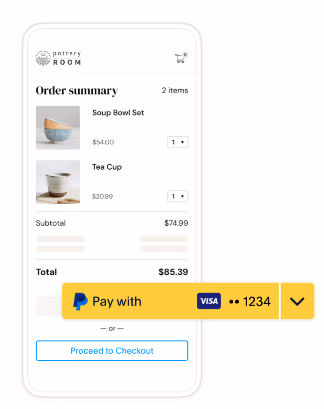Screen dimensions: 324x409
Task: Click the Soup Bowl Set quantity arrow
Action: 182,142
